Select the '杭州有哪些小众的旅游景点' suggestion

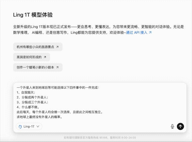point(38,47)
